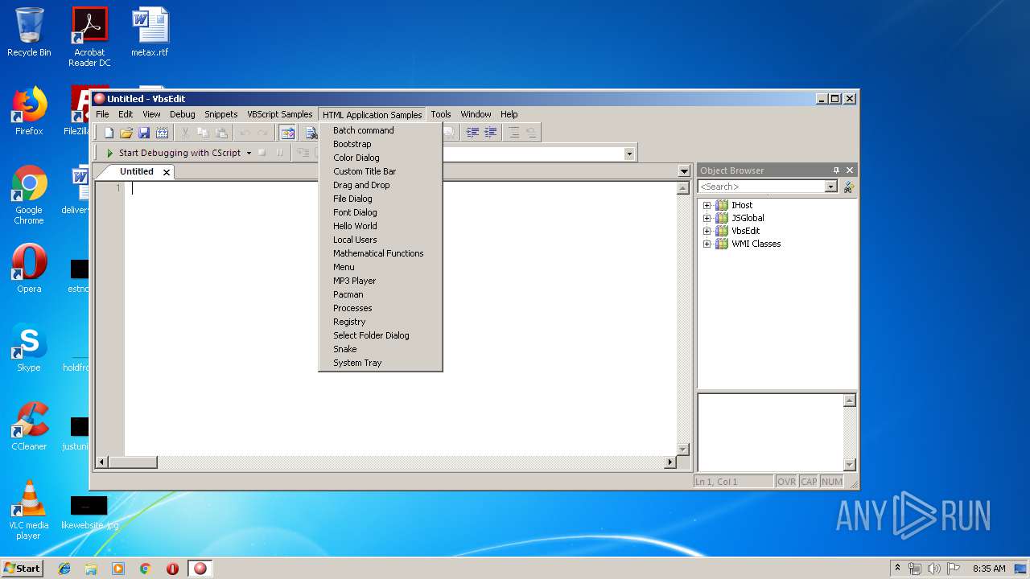Screen dimensions: 1030x579
Task: Click the Save floppy disk icon
Action: click(x=144, y=133)
